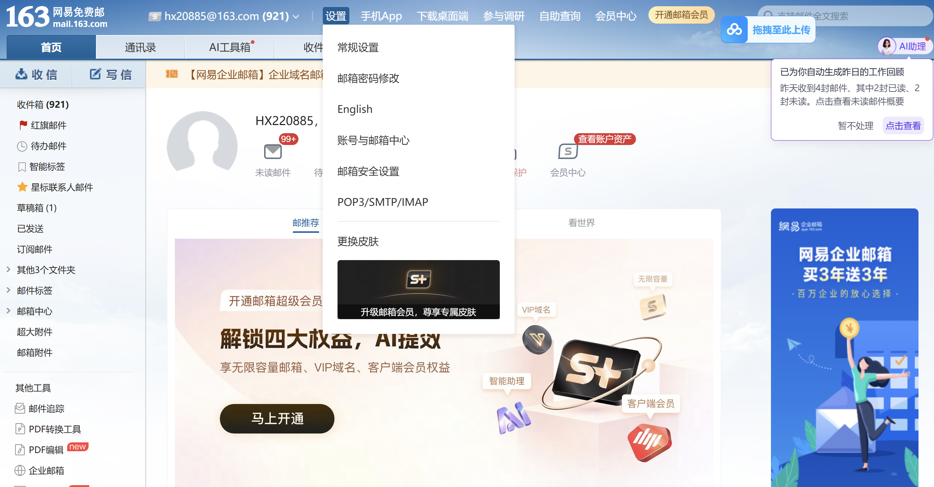Click the full-text mail search field
This screenshot has width=934, height=487.
point(848,16)
